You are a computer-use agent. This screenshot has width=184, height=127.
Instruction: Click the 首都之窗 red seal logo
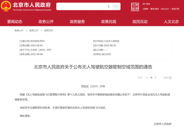point(135,7)
